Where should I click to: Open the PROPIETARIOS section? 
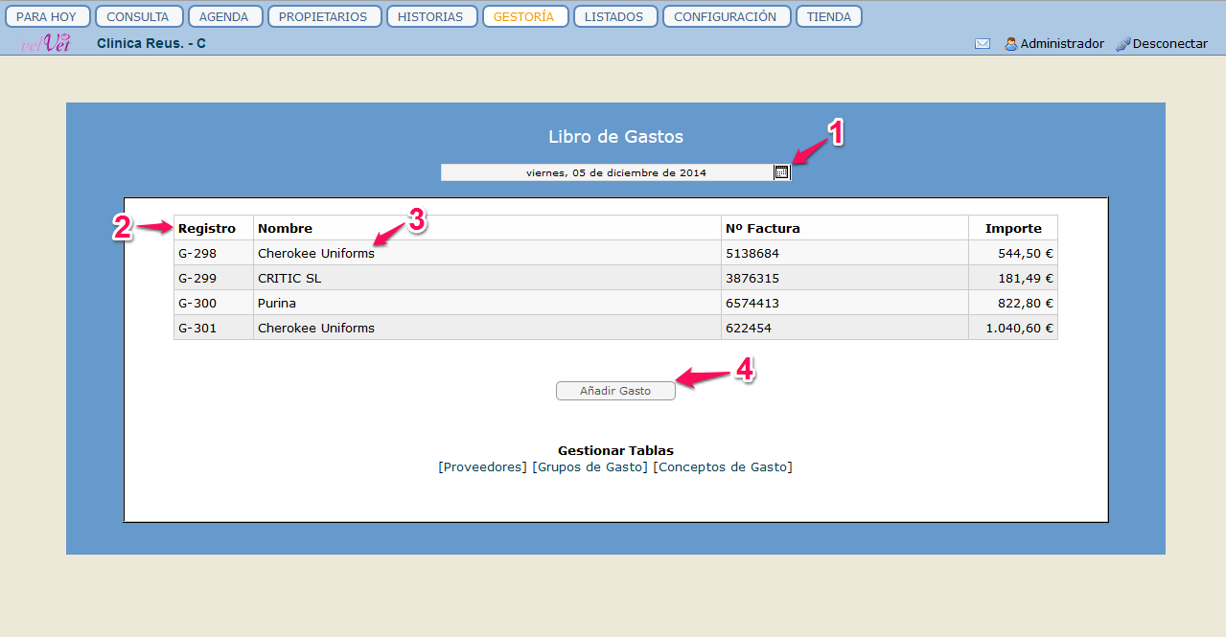323,16
